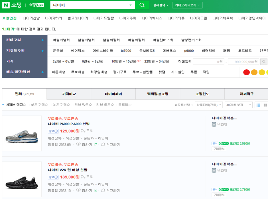
Task: Expand 키워드추천 filter with plus icon
Action: (42, 51)
